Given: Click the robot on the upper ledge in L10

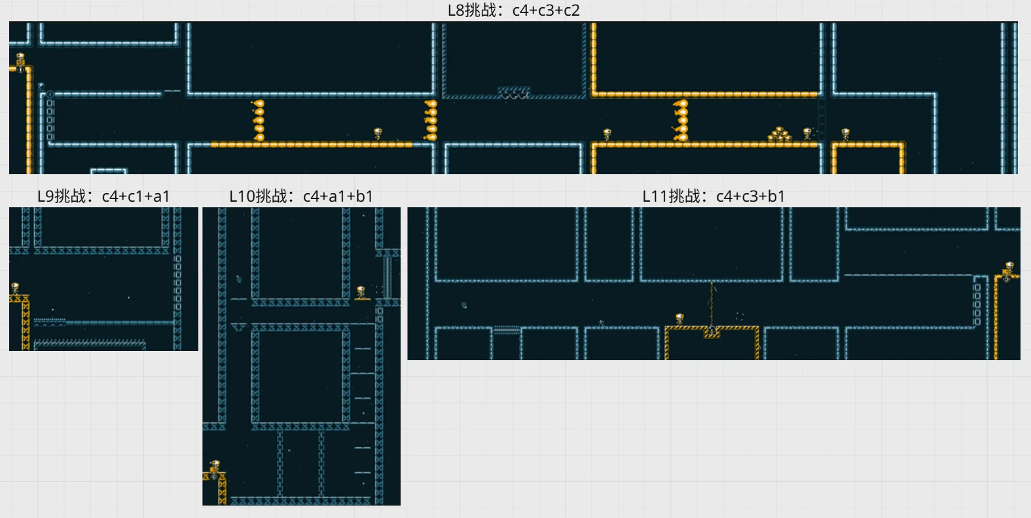Looking at the screenshot, I should (x=361, y=292).
